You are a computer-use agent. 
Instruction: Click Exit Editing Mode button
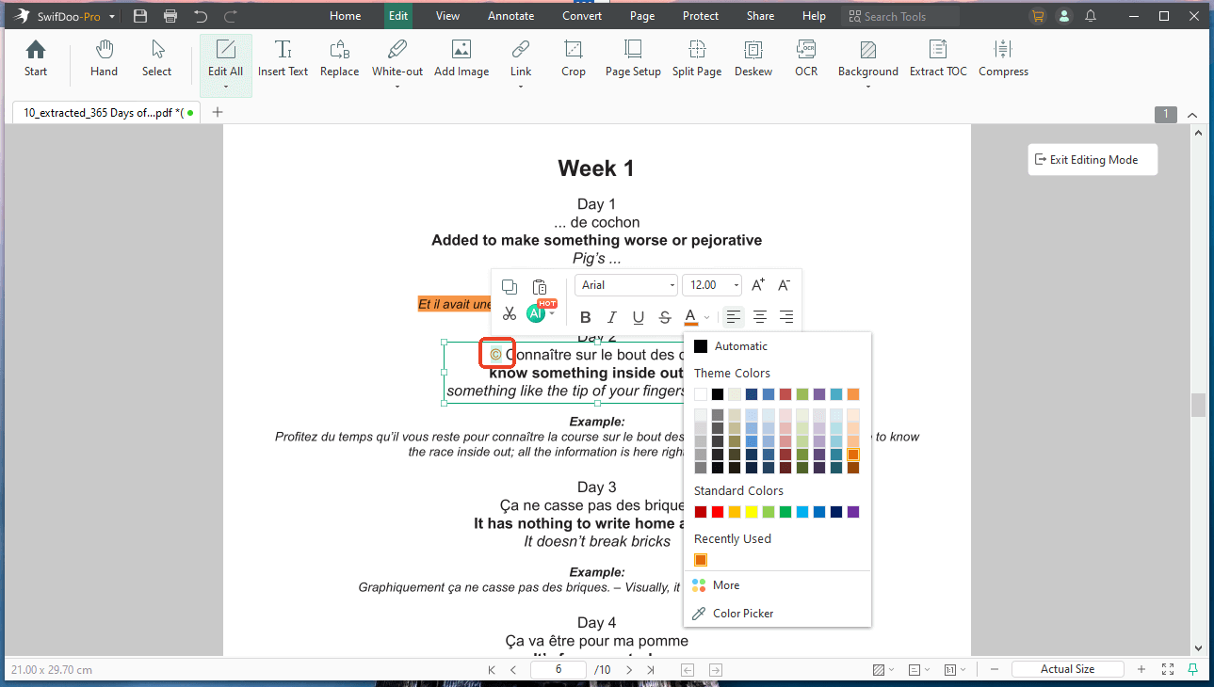pyautogui.click(x=1093, y=160)
